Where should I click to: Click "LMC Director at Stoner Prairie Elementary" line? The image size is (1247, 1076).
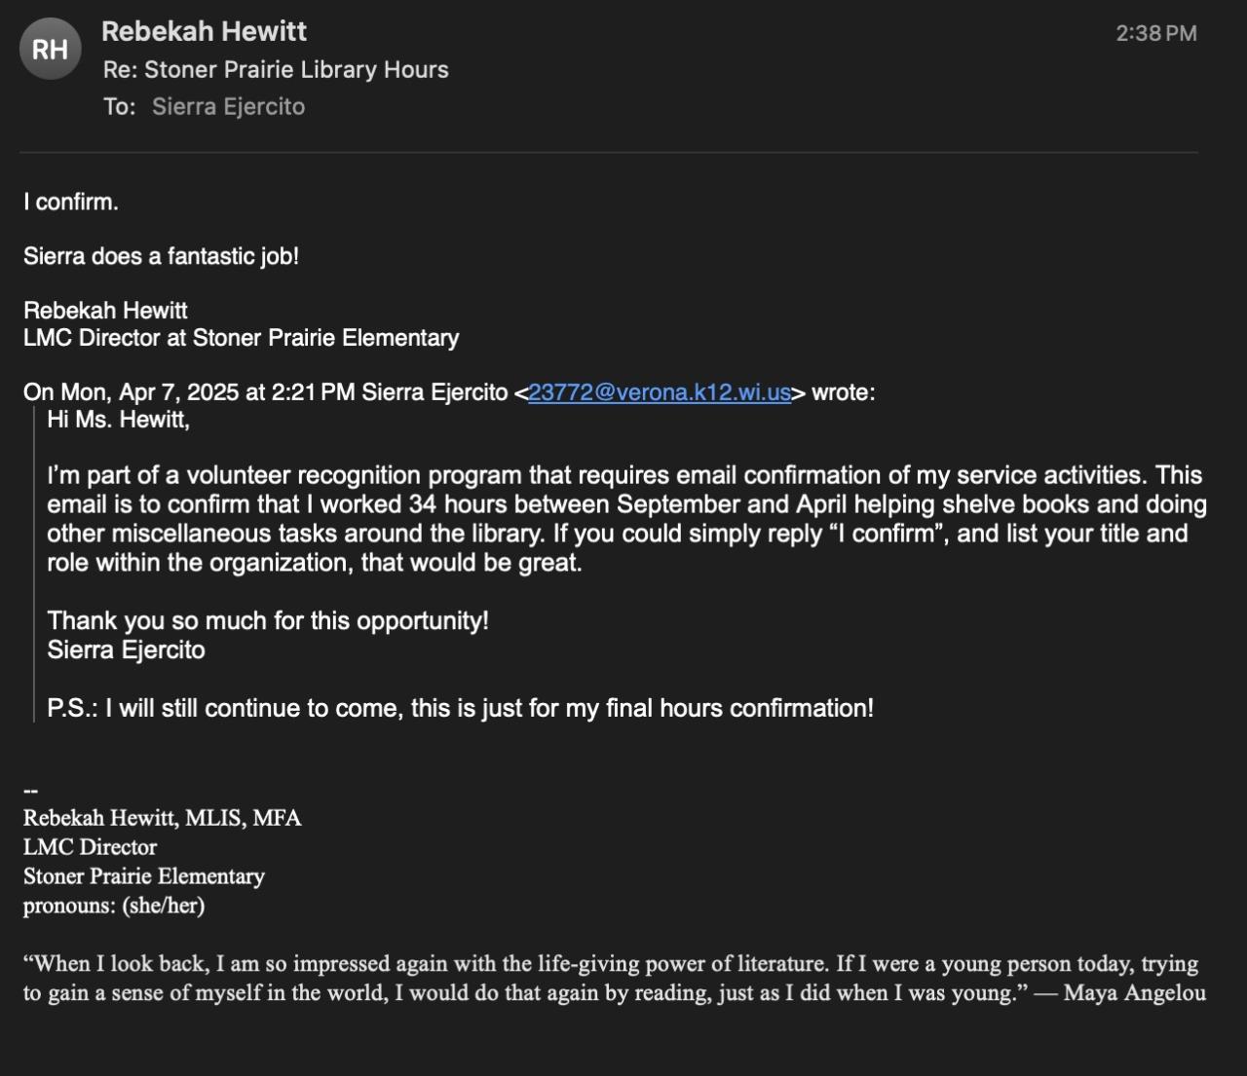pos(241,338)
